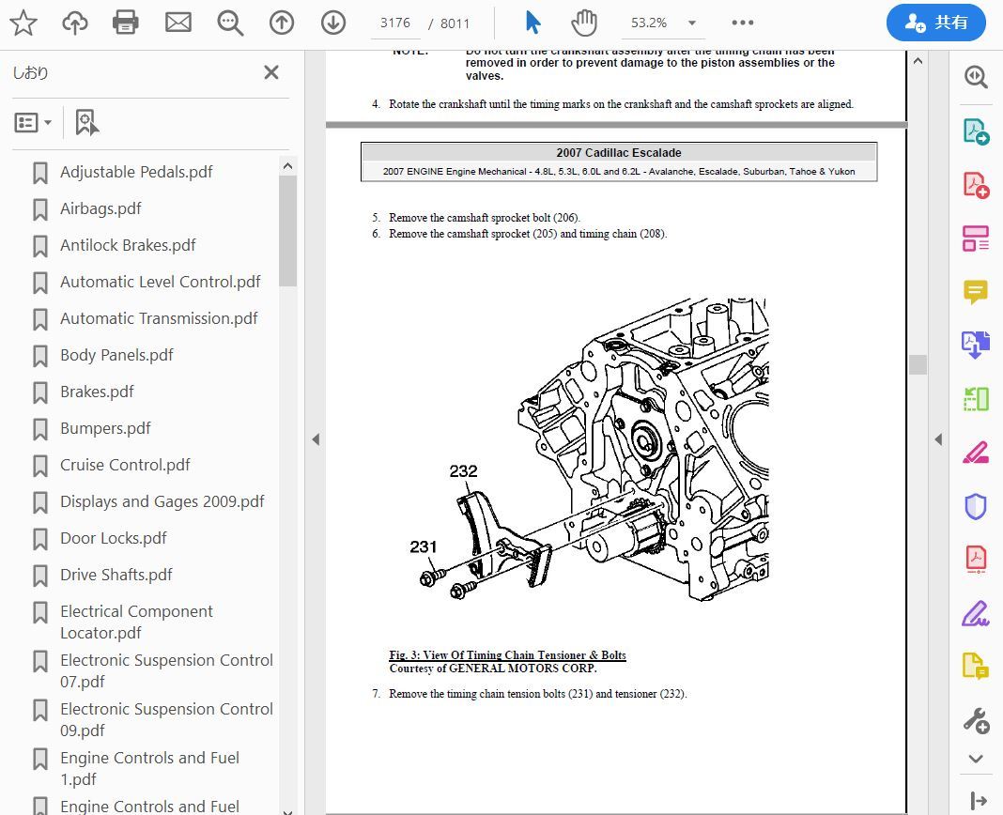Open Door Locks.pdf bookmark
The height and width of the screenshot is (815, 1003).
pos(114,538)
